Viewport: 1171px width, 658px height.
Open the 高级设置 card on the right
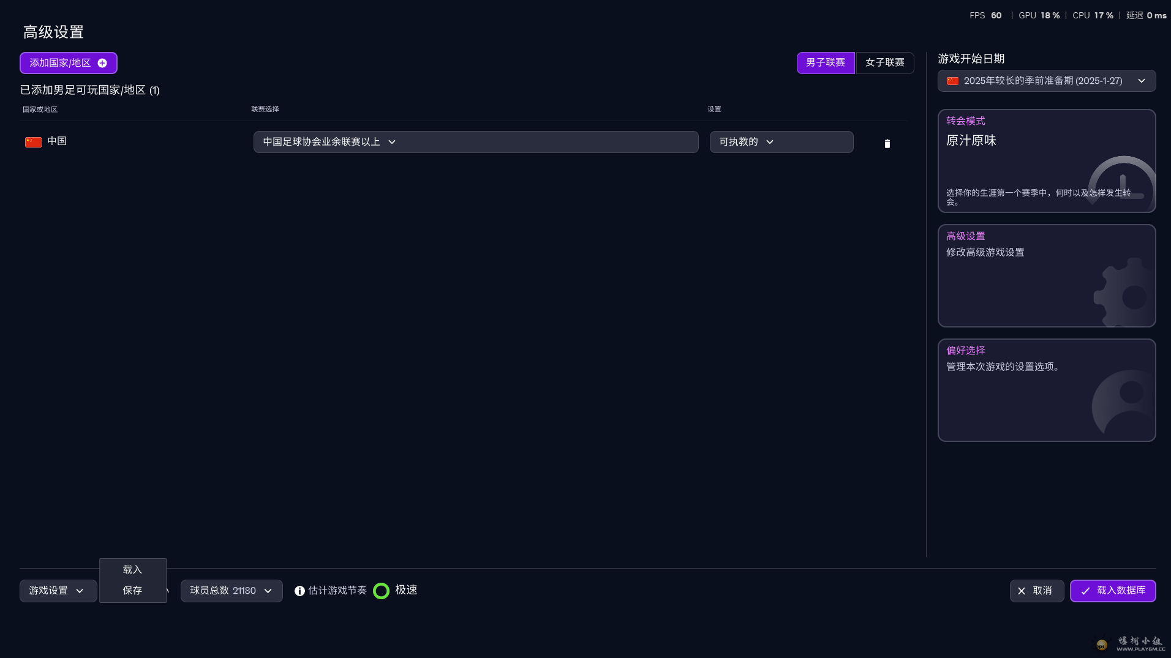1047,275
